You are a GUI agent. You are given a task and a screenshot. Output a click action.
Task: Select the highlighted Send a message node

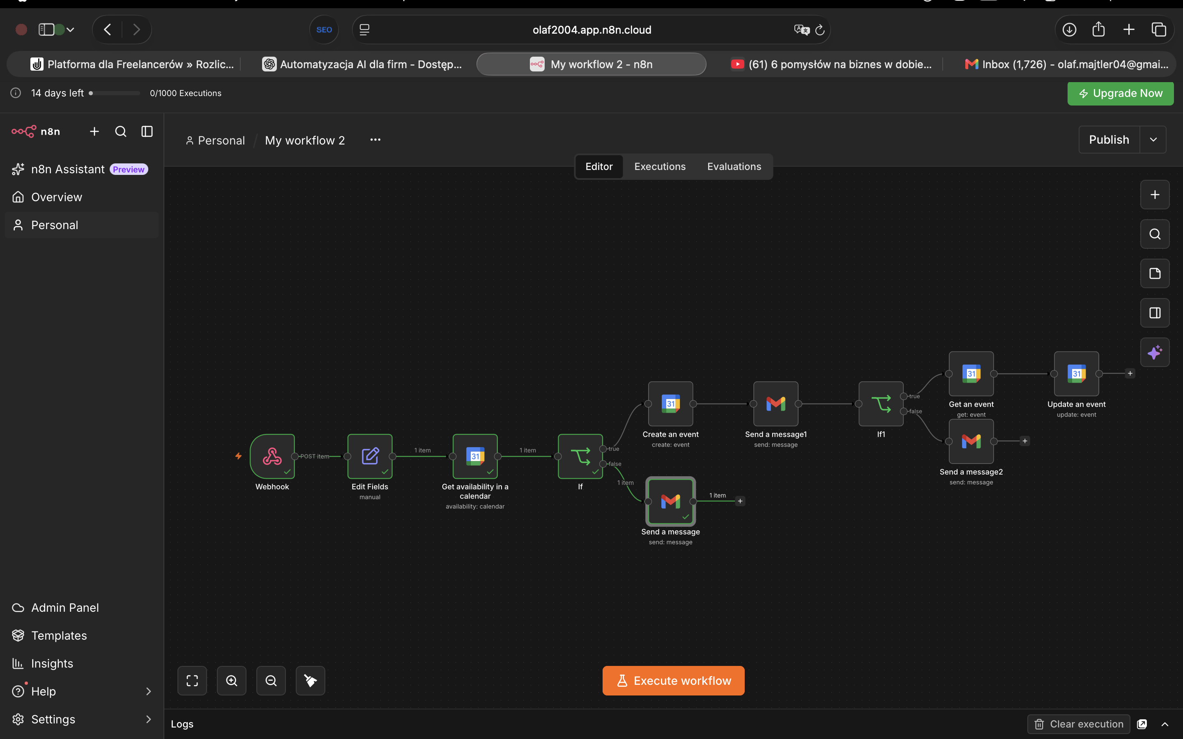[x=671, y=501]
